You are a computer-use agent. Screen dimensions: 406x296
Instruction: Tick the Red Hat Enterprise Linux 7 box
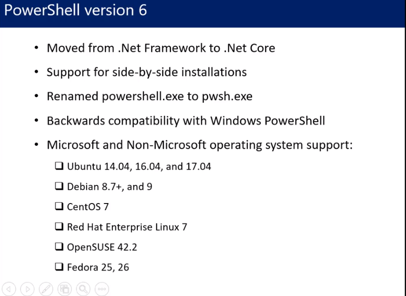[59, 226]
